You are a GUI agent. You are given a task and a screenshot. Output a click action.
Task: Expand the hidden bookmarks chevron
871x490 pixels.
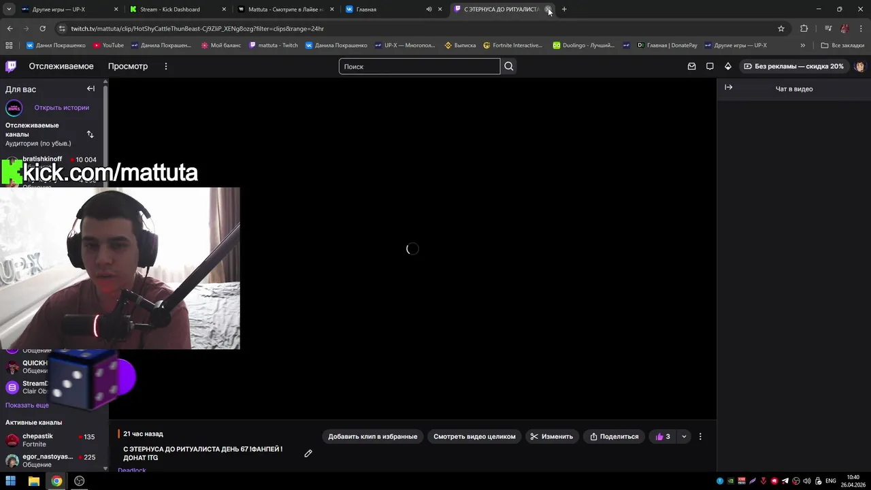[803, 46]
